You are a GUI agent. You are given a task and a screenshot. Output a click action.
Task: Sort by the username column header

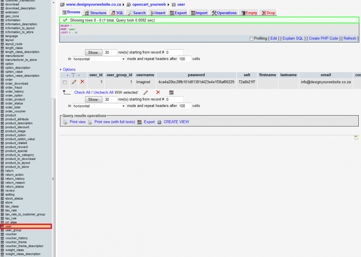click(145, 75)
